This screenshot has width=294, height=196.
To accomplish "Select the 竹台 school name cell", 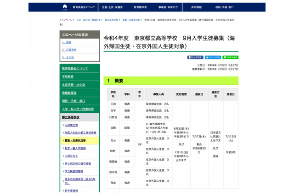I will pos(113,140).
